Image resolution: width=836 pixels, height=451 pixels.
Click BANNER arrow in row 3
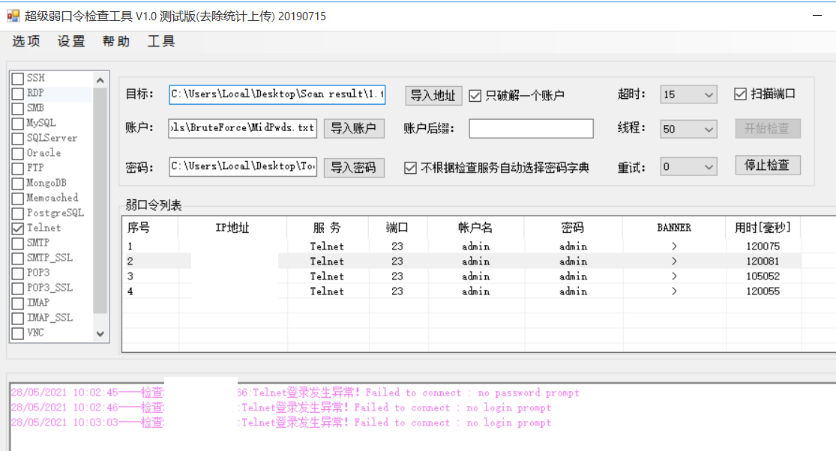(674, 276)
